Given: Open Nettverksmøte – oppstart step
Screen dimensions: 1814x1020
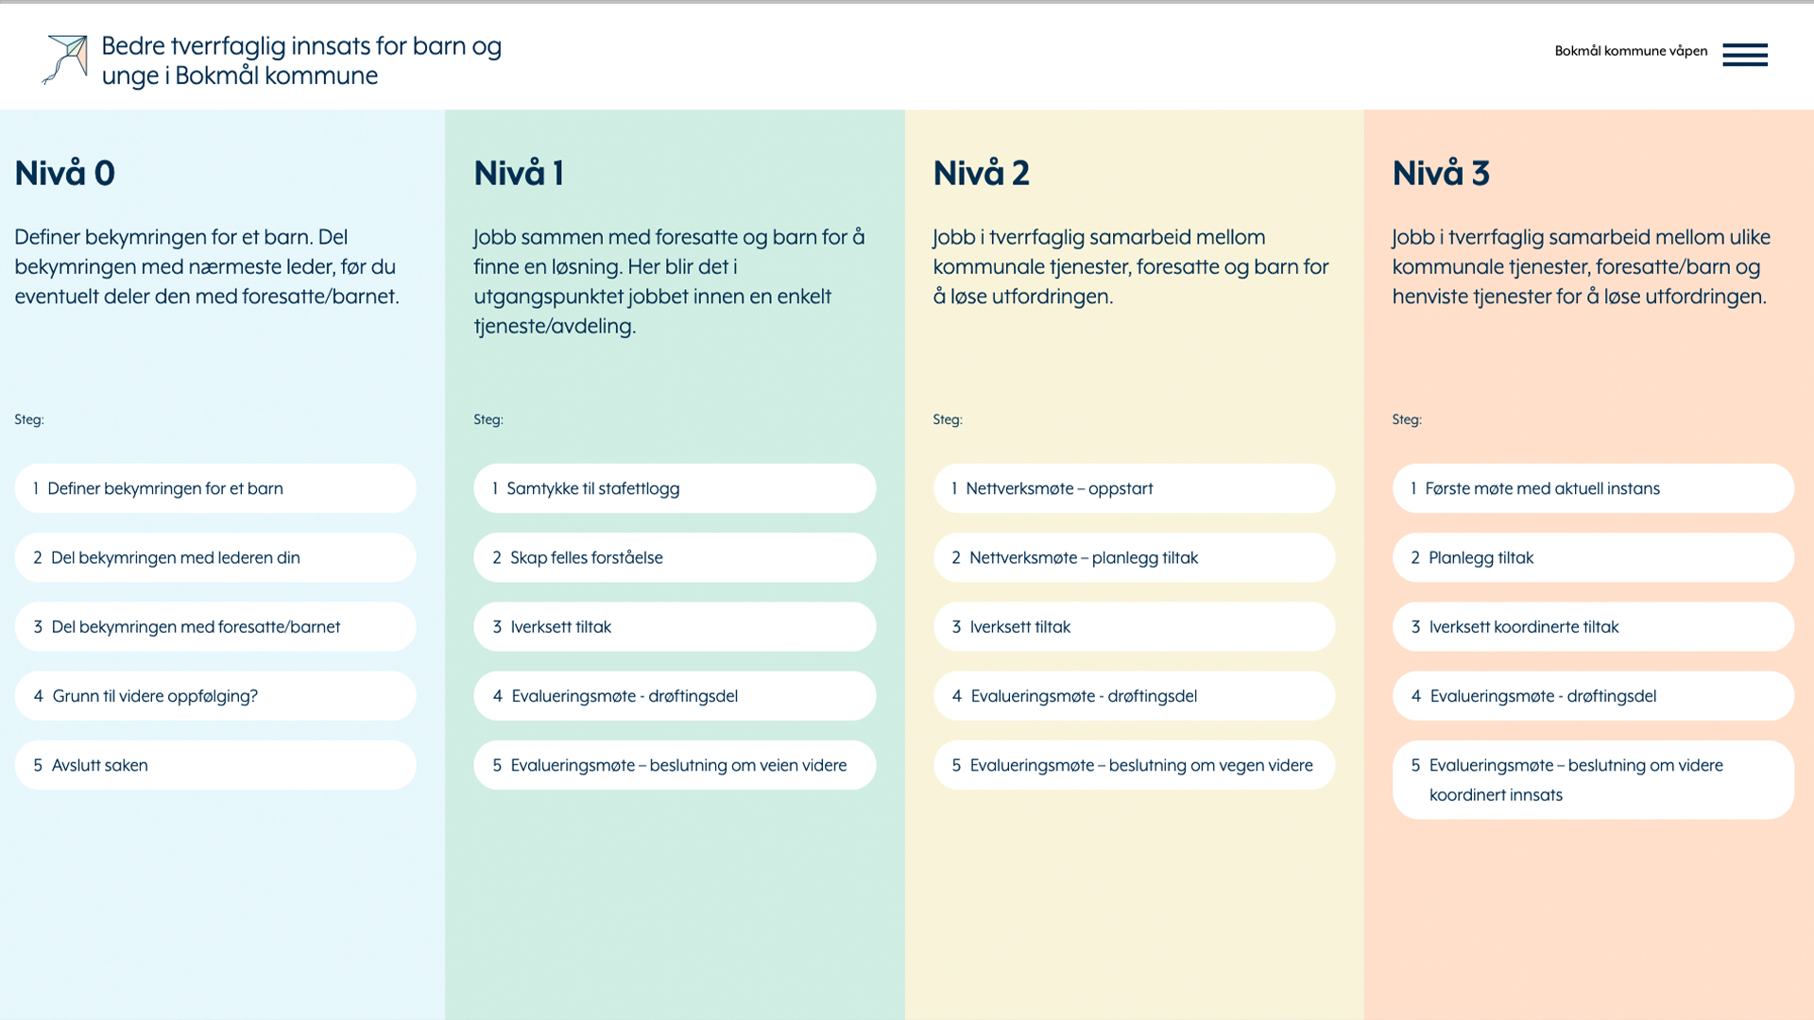Looking at the screenshot, I should (x=1134, y=488).
